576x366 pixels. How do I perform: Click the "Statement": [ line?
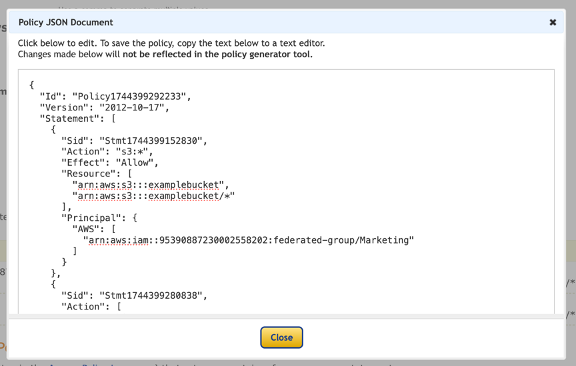click(77, 118)
